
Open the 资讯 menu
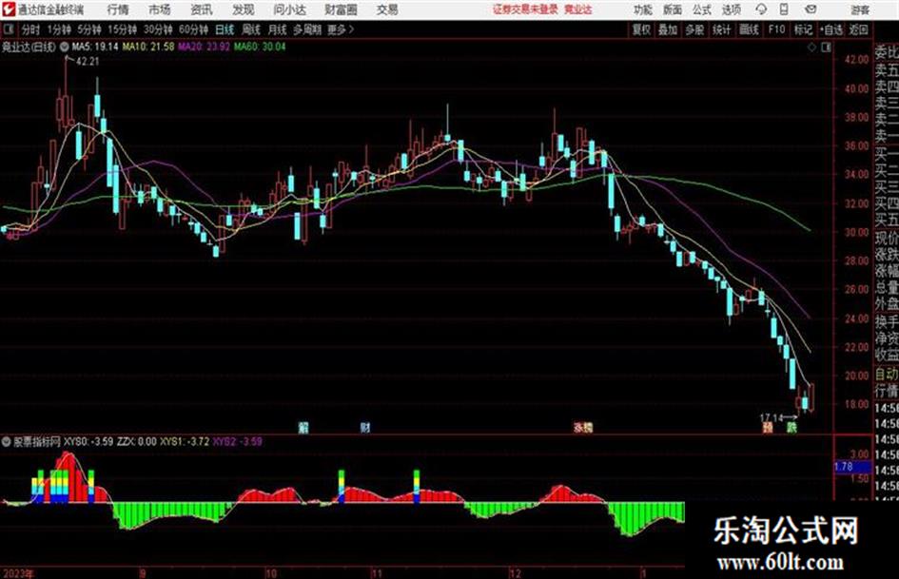pyautogui.click(x=202, y=10)
